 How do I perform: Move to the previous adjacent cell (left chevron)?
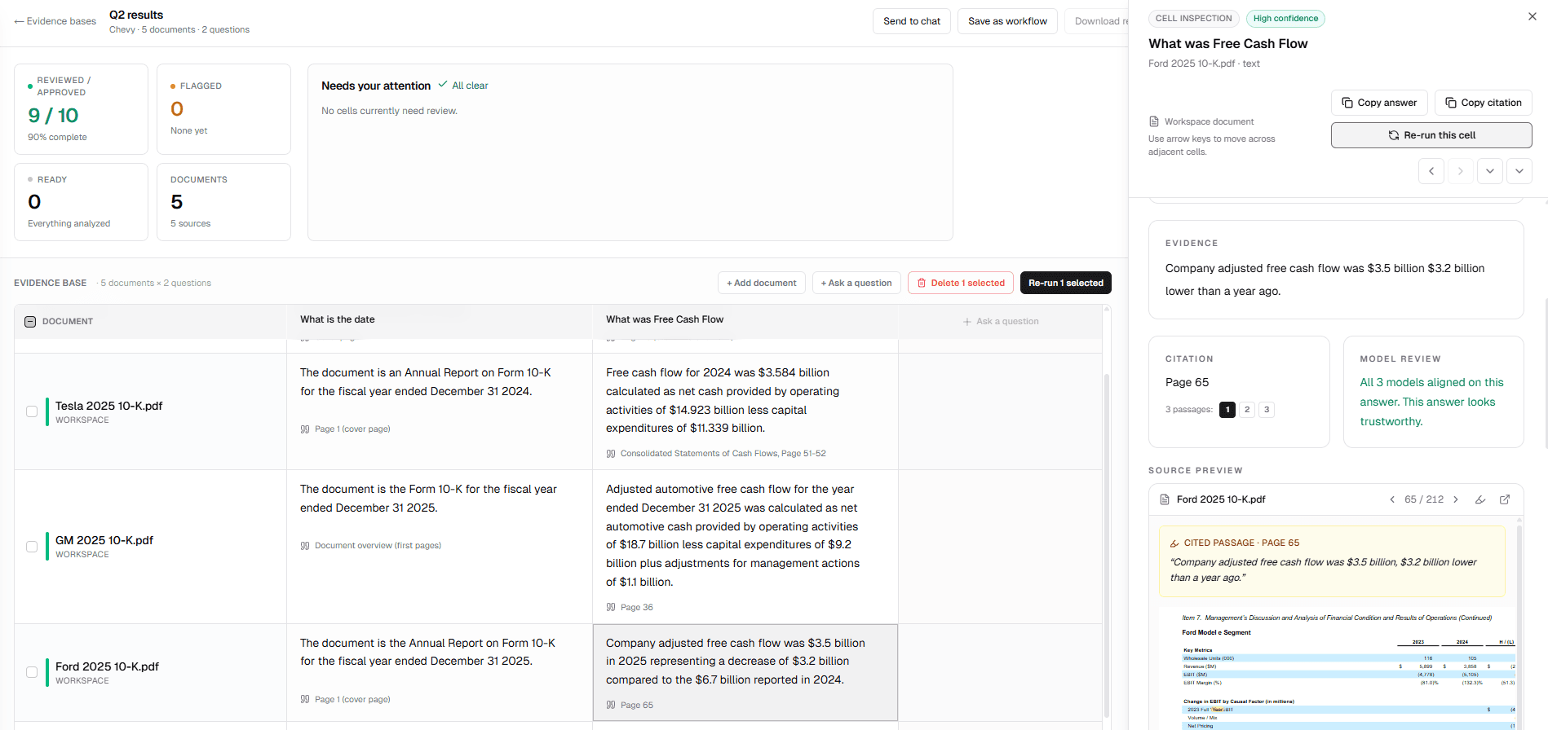1431,171
